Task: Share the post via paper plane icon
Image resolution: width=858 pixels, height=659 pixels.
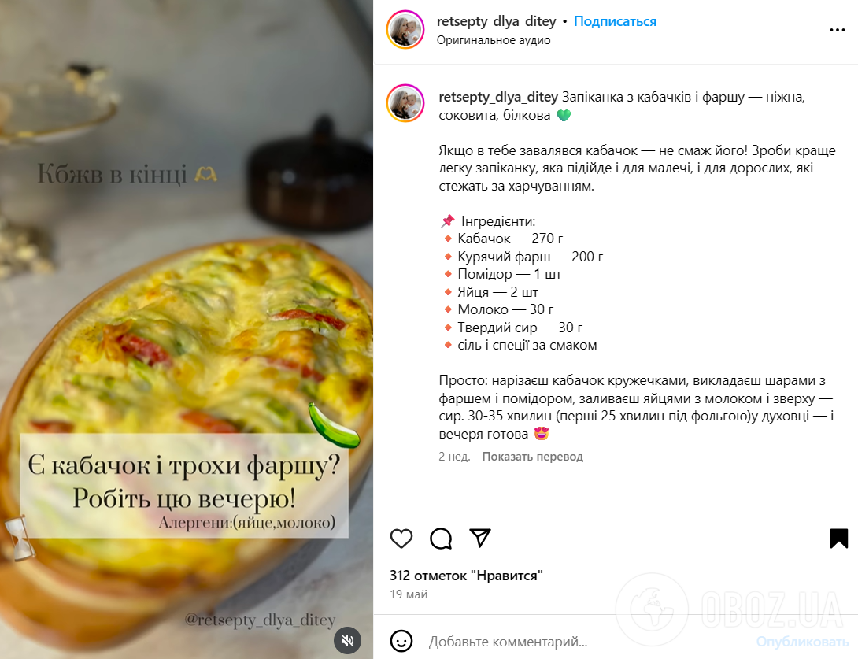Action: (x=480, y=538)
